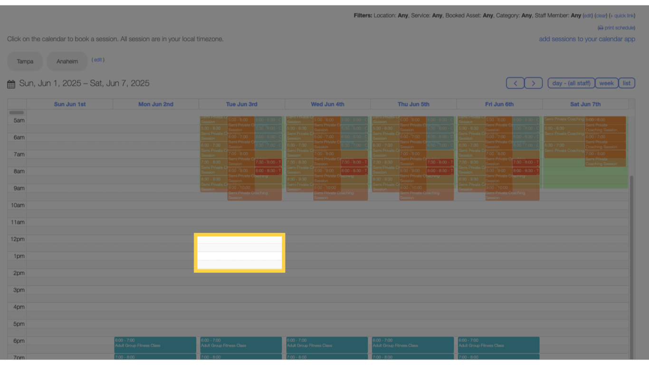This screenshot has height=365, width=649.
Task: Advance to the next week using the right arrow
Action: [534, 83]
